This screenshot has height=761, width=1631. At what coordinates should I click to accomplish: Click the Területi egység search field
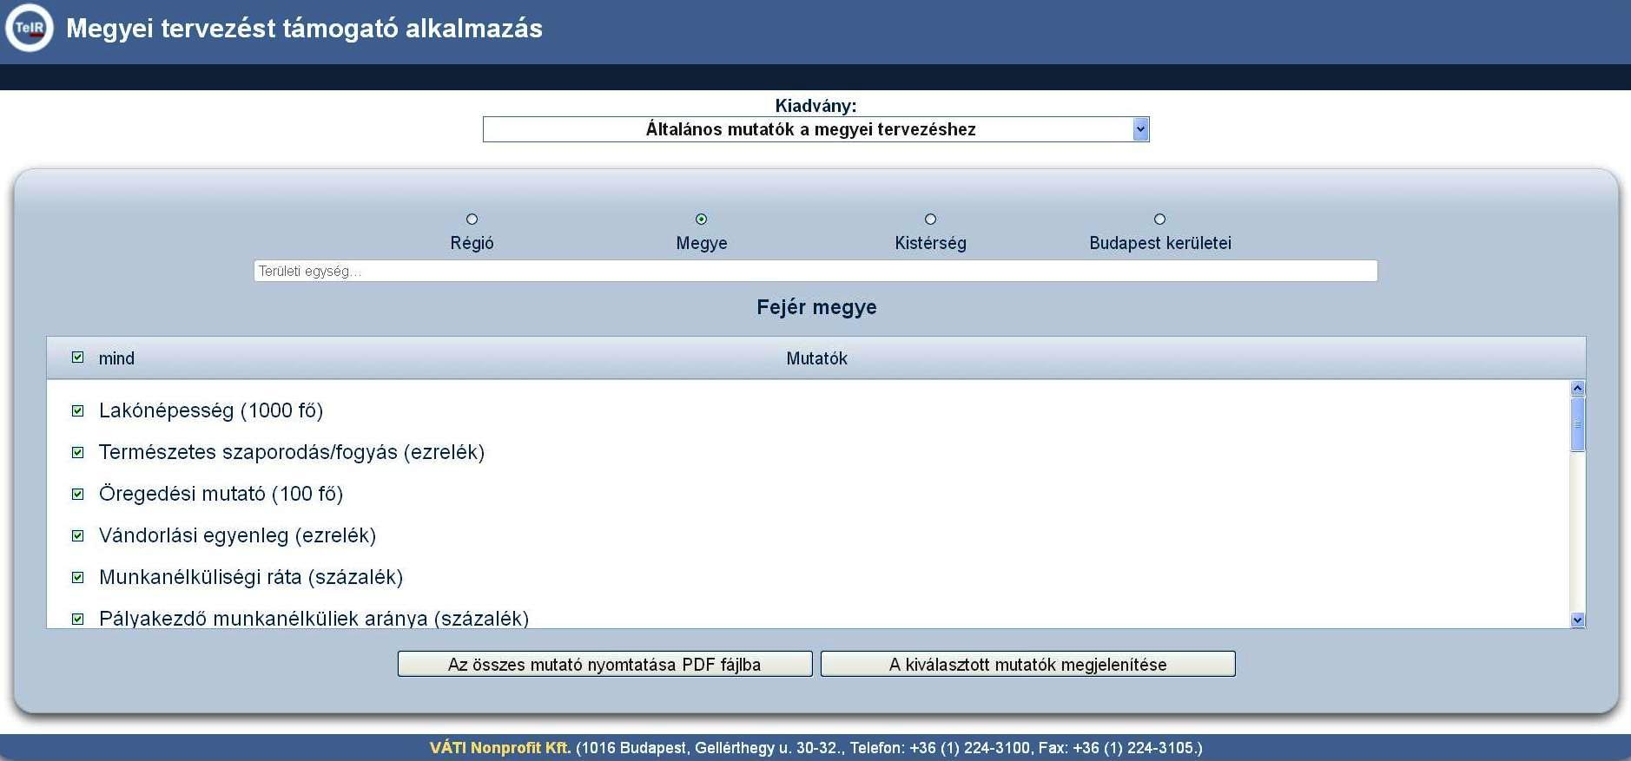point(815,271)
